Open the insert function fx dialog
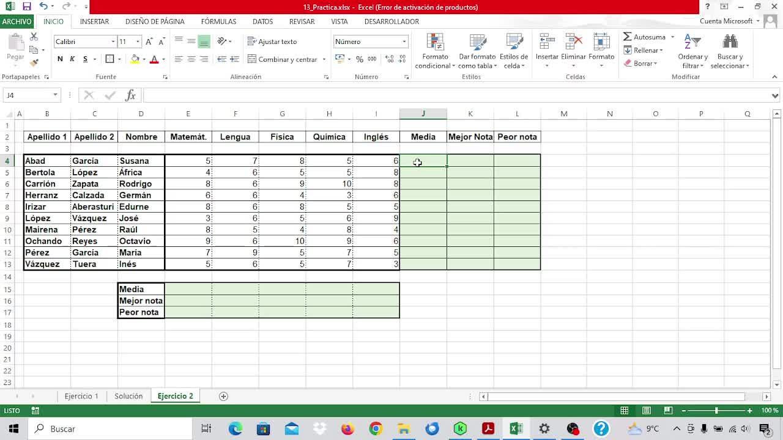 (130, 95)
